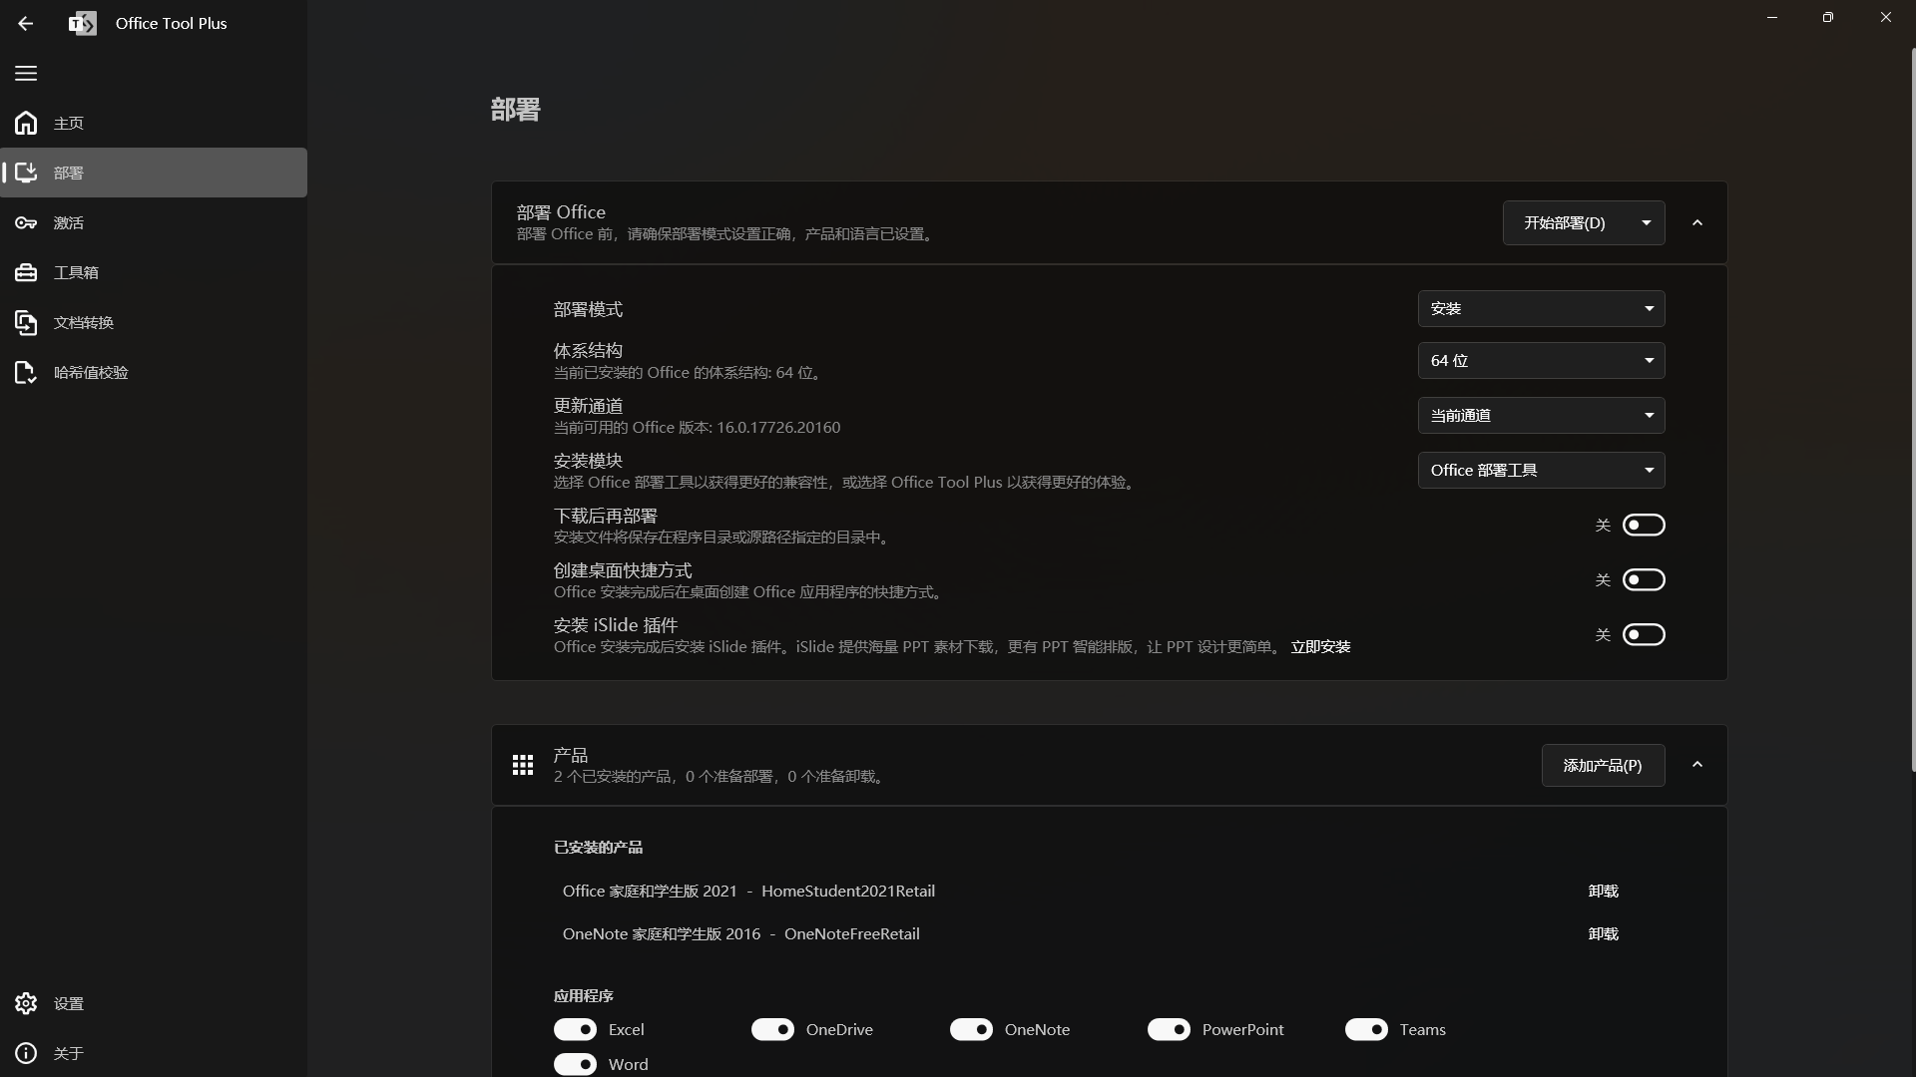Enable the 下载后再部署 toggle
1916x1077 pixels.
(x=1643, y=525)
